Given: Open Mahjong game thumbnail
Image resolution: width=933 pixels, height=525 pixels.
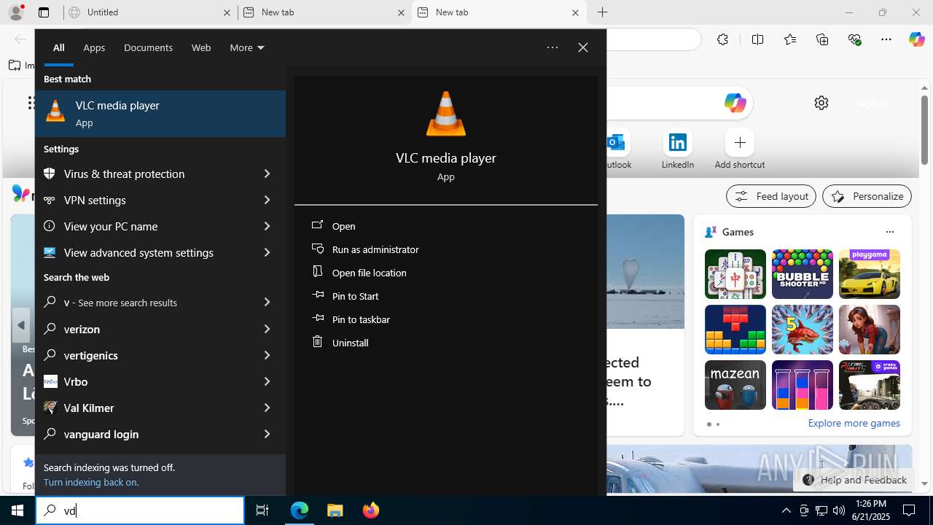Looking at the screenshot, I should point(735,274).
